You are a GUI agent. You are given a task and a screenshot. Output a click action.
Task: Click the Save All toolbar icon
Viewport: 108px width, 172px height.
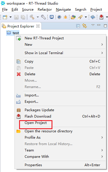[x=23, y=17]
